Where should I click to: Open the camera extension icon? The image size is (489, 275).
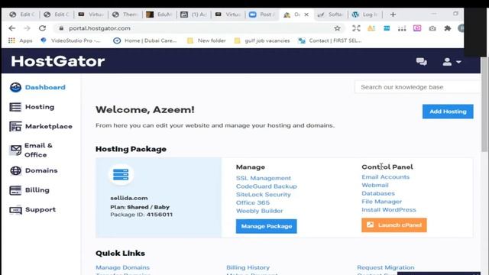pos(432,28)
